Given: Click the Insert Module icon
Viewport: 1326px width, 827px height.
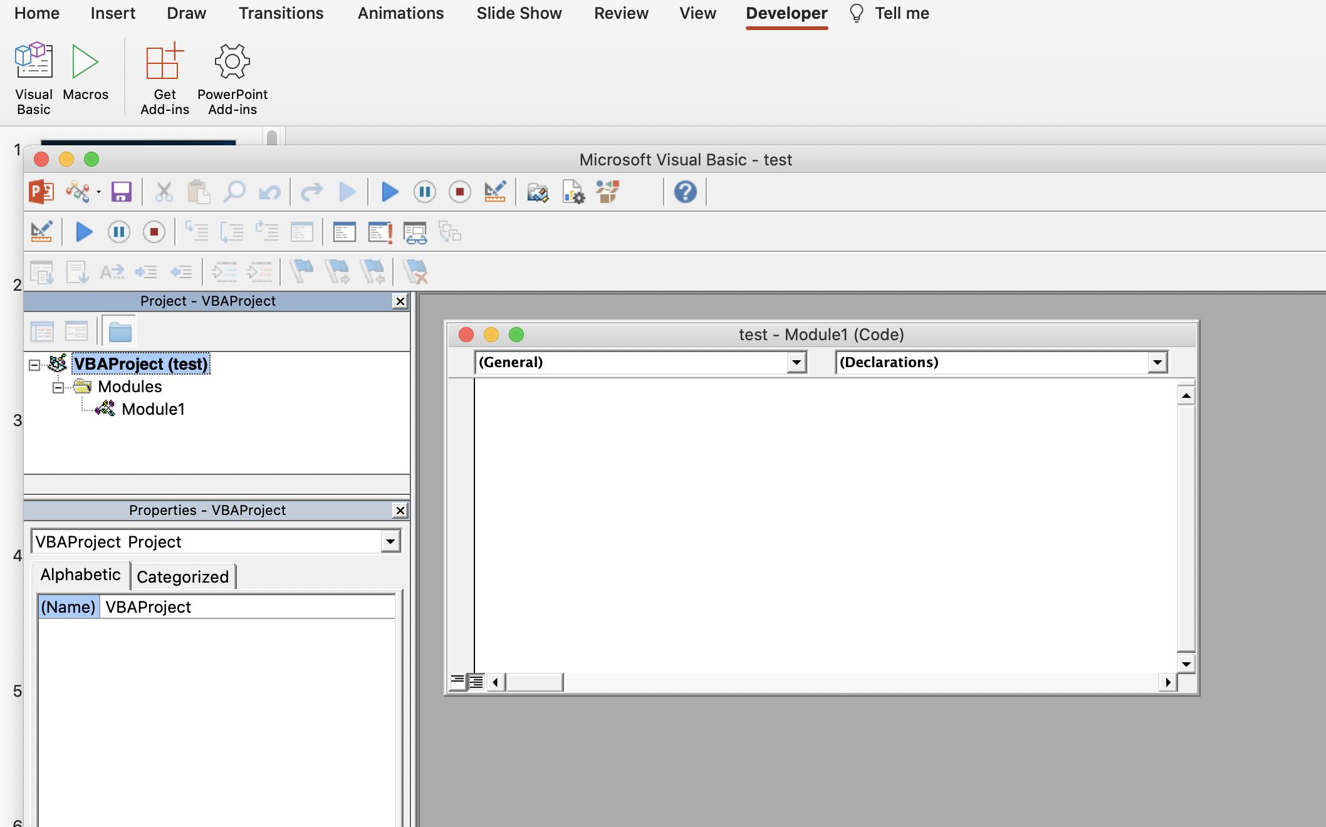Looking at the screenshot, I should coord(78,192).
